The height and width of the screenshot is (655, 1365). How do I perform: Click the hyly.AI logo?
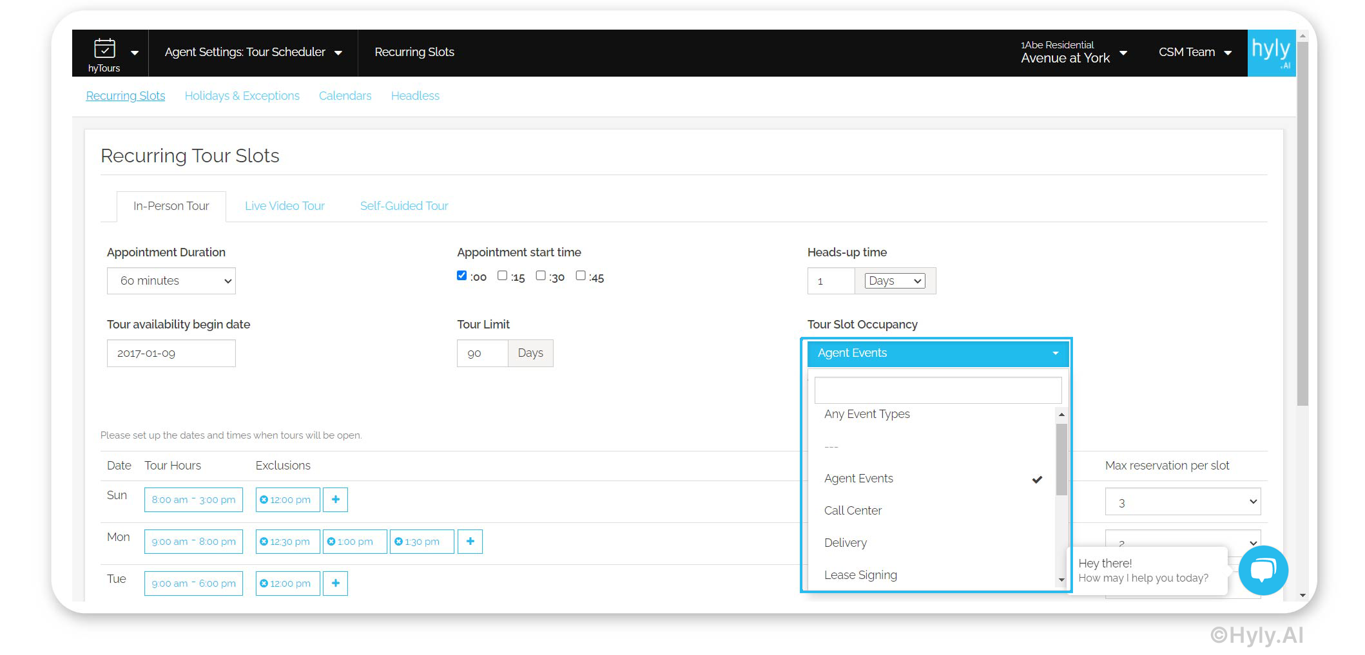tap(1271, 53)
